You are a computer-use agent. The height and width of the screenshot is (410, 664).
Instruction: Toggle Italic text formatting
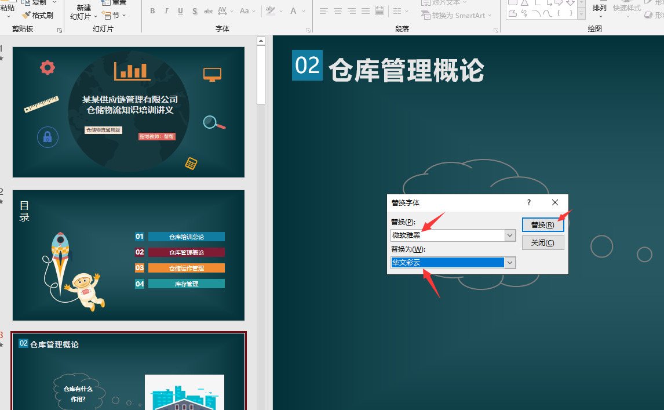click(x=166, y=11)
